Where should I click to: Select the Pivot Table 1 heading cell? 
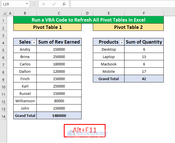pyautogui.click(x=47, y=27)
